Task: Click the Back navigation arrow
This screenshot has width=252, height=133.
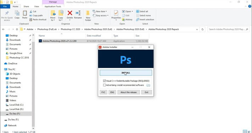Action: pyautogui.click(x=4, y=29)
